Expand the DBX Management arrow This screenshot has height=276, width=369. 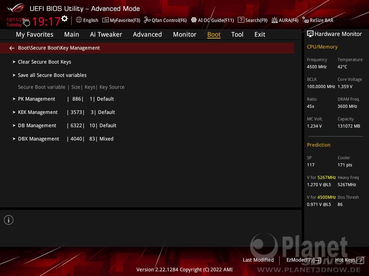pos(14,139)
